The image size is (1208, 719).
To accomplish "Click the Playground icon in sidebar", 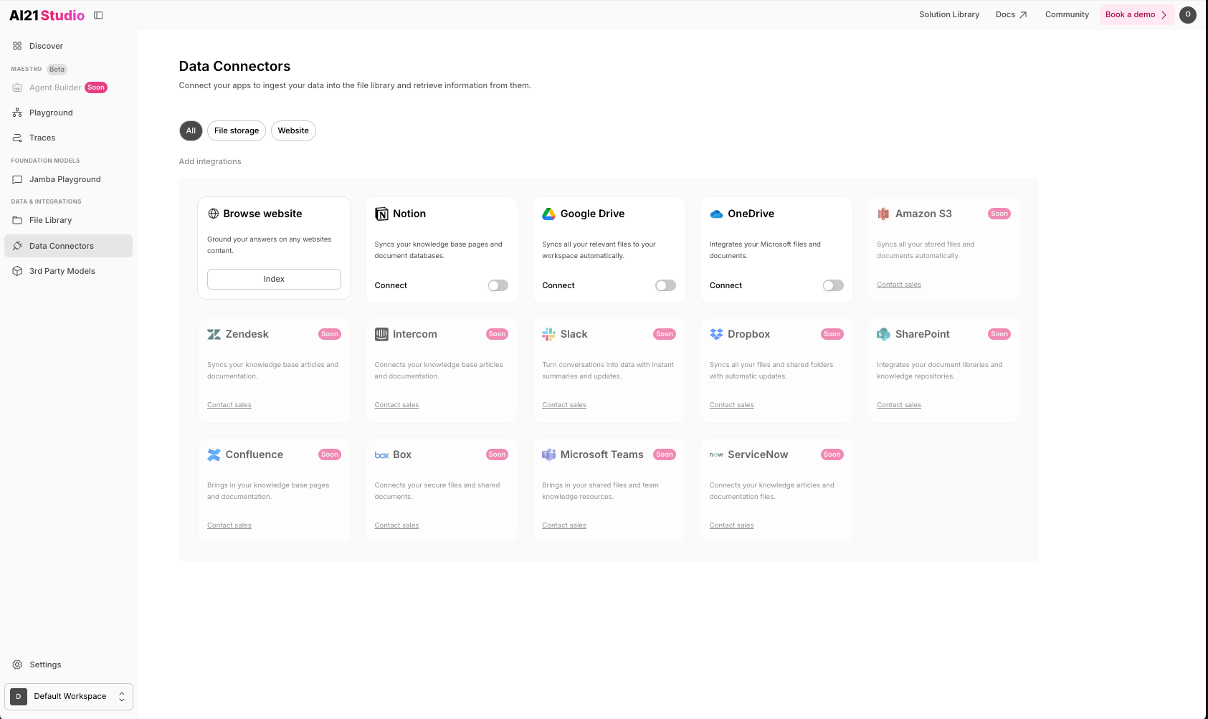I will click(17, 113).
